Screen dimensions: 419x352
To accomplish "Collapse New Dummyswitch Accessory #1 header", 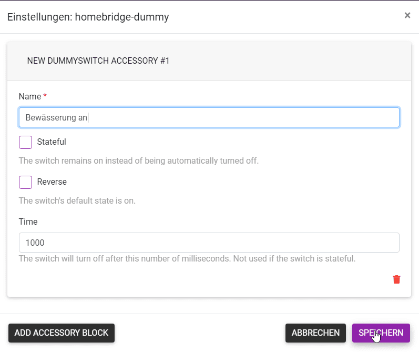I will click(x=209, y=61).
